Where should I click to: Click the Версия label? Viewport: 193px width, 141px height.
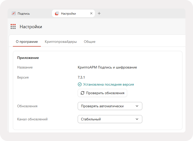tap(23, 78)
